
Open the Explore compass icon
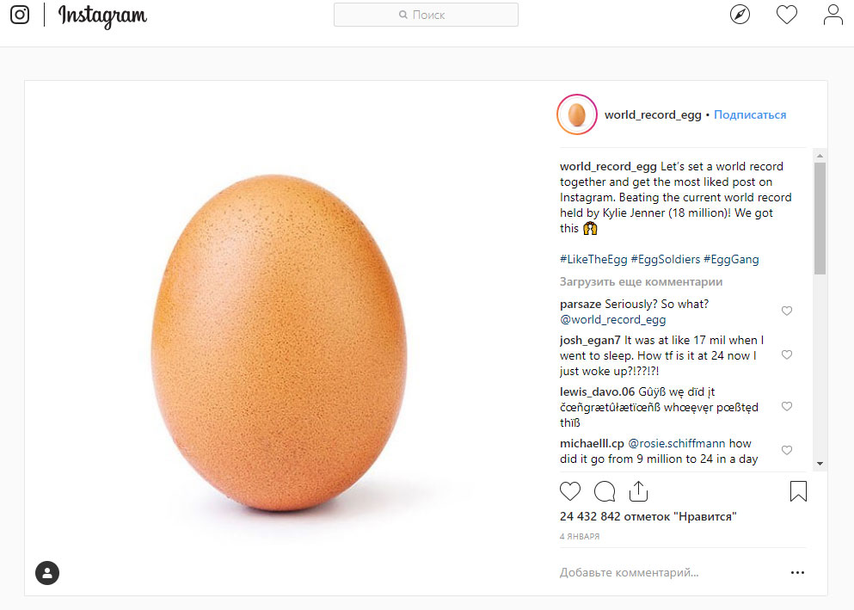coord(740,15)
